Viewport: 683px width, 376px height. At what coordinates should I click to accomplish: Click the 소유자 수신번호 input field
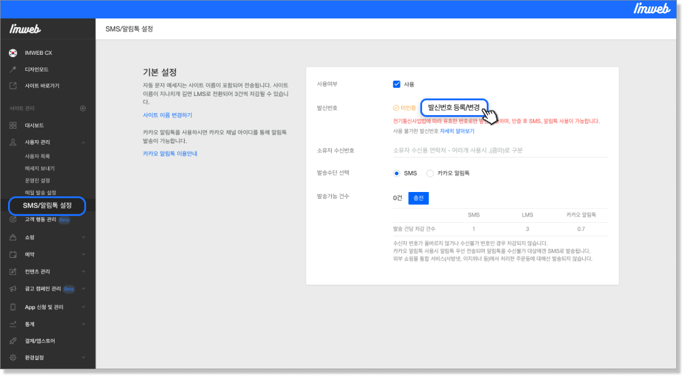click(x=500, y=150)
